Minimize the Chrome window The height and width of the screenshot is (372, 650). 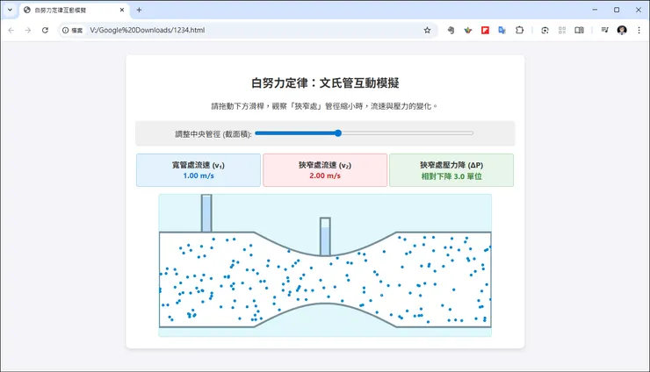(595, 10)
